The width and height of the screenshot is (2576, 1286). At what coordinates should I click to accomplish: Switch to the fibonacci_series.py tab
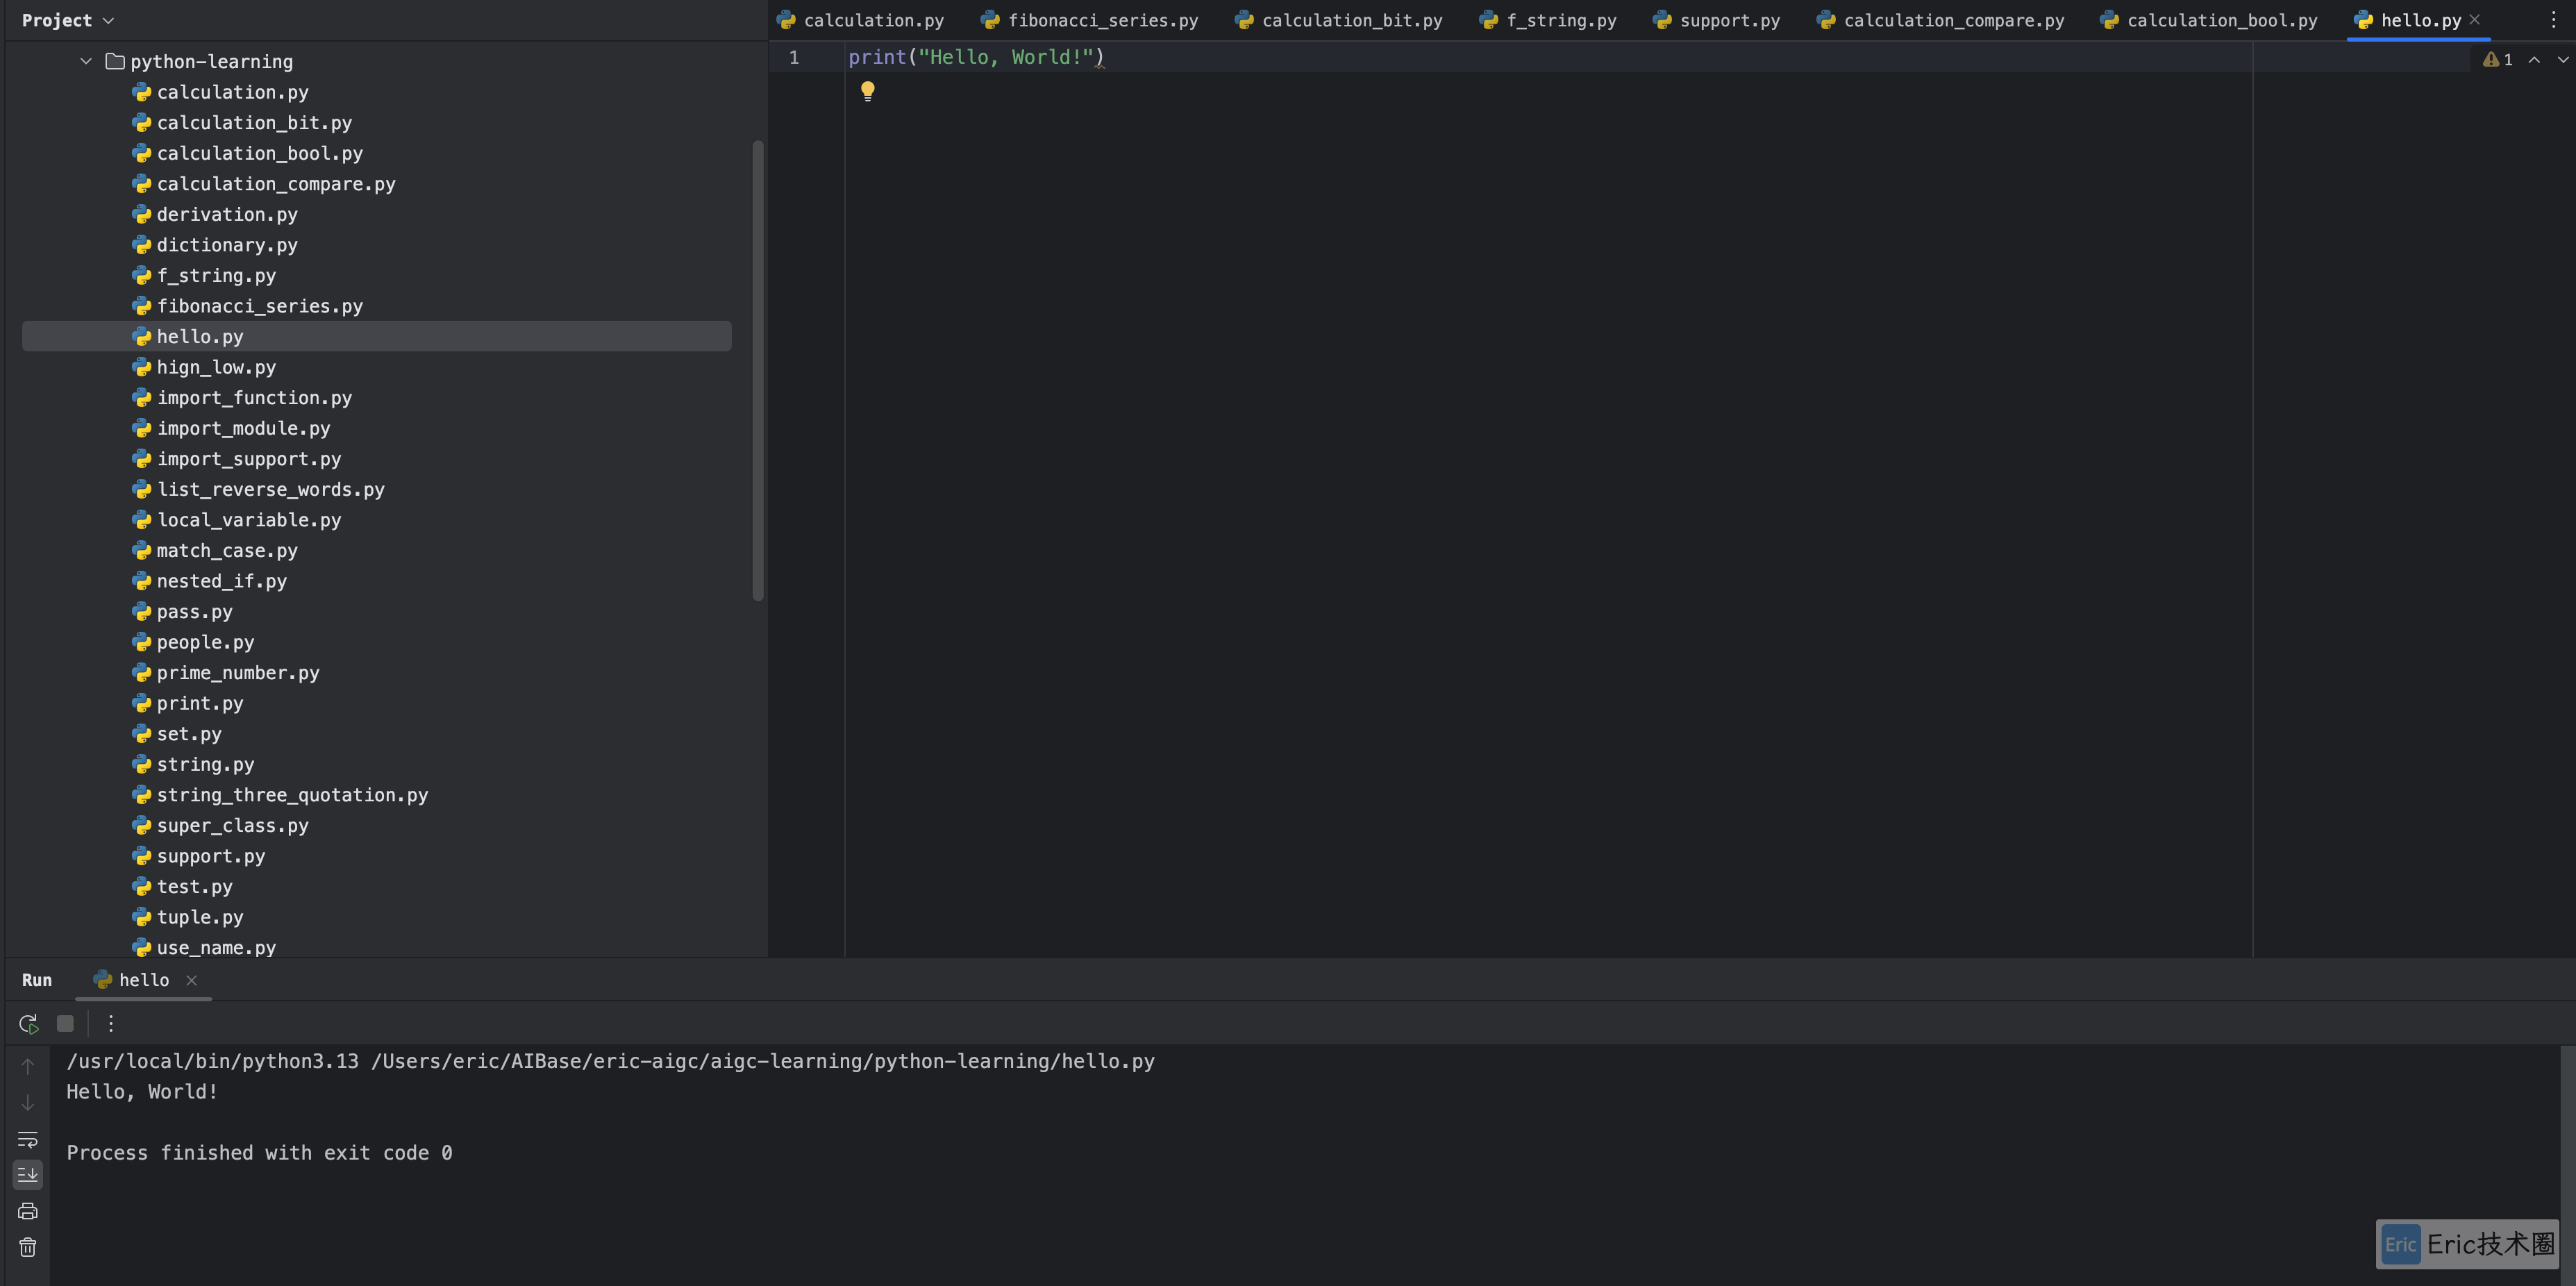[1089, 20]
